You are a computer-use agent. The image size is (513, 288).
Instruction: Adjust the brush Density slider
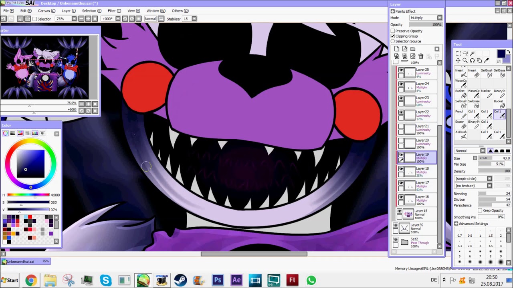[x=494, y=171]
